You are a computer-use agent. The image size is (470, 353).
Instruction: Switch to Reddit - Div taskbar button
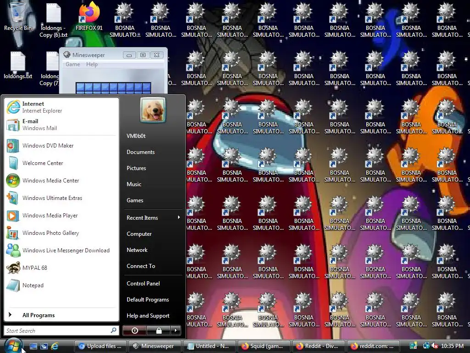318,346
